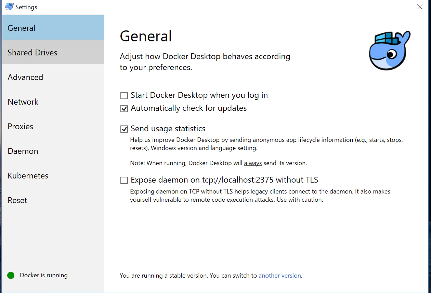Click the "Docker is running" status text

[44, 275]
